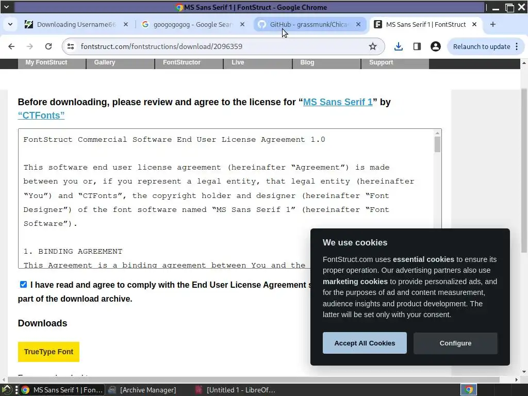
Task: Click the license box scroll up arrow
Action: click(x=437, y=133)
